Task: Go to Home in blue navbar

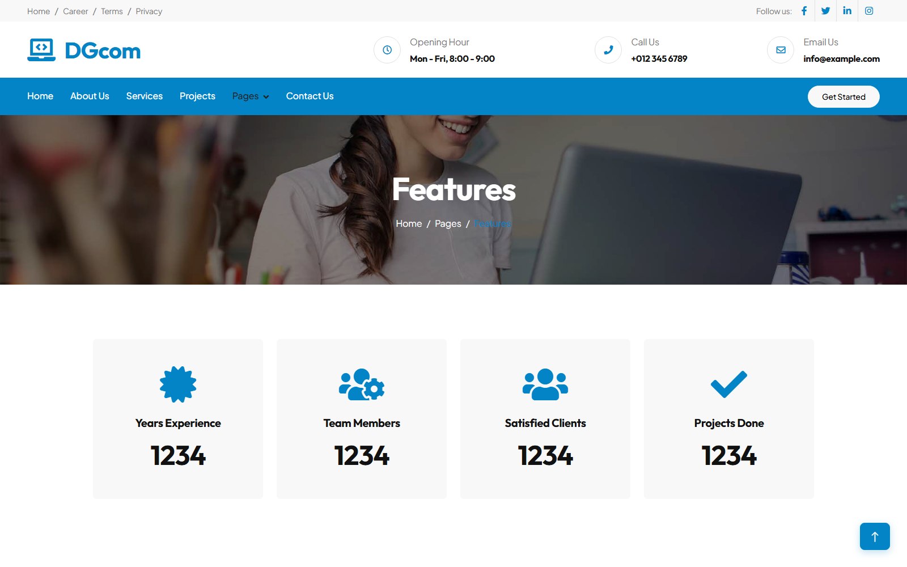Action: click(x=40, y=96)
